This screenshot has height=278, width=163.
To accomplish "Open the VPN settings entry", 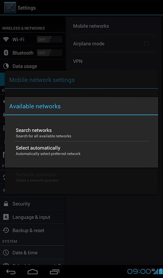I will coord(114,61).
